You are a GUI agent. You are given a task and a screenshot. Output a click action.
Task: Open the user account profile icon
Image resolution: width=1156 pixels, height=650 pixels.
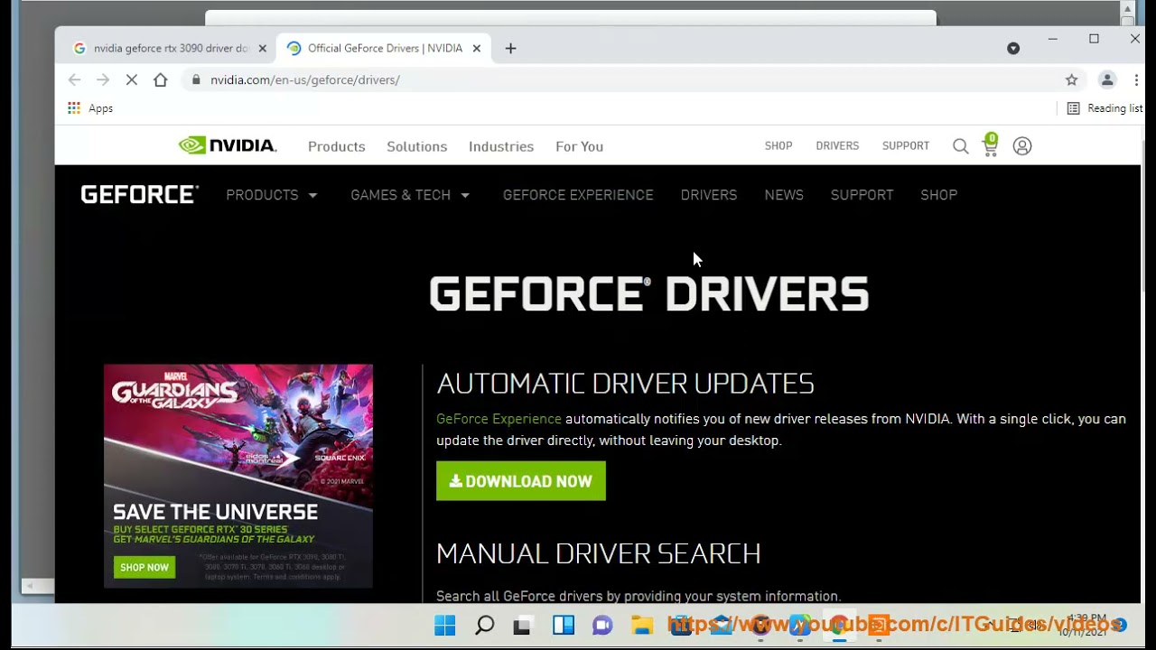click(1021, 146)
